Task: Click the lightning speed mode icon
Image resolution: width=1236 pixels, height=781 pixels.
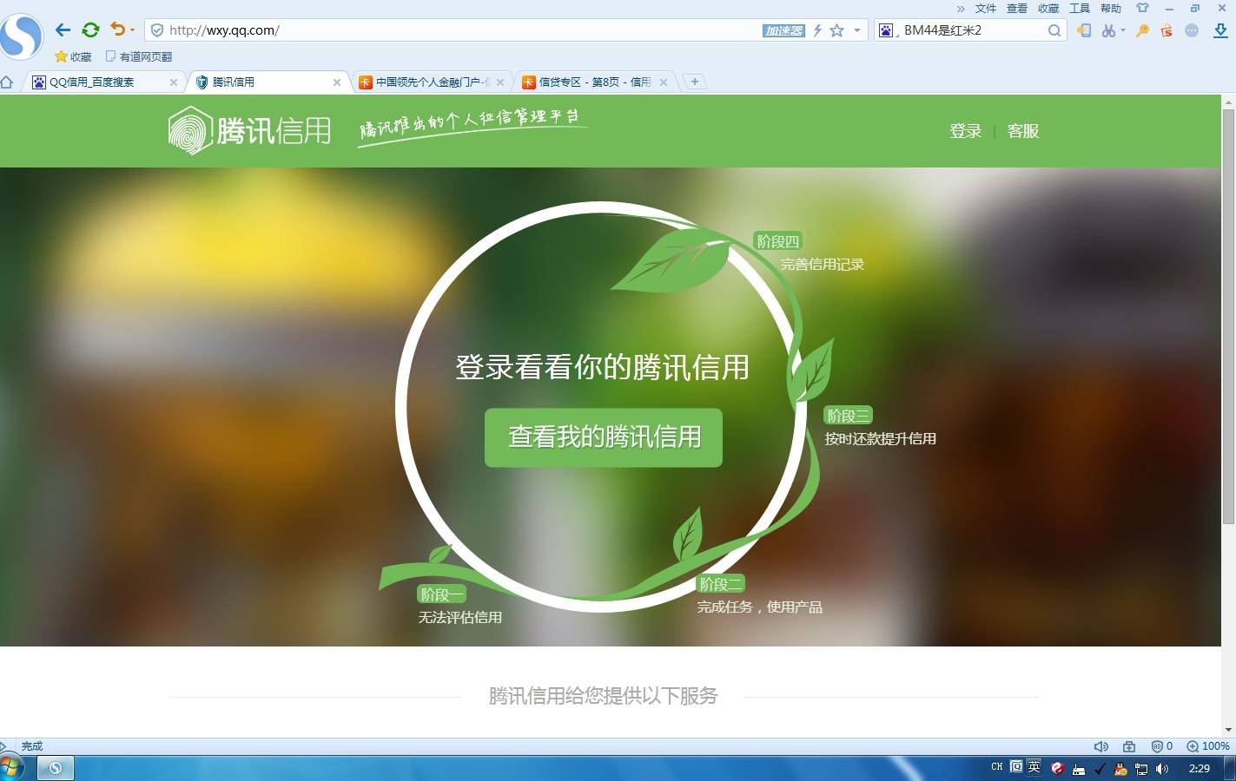Action: (817, 30)
